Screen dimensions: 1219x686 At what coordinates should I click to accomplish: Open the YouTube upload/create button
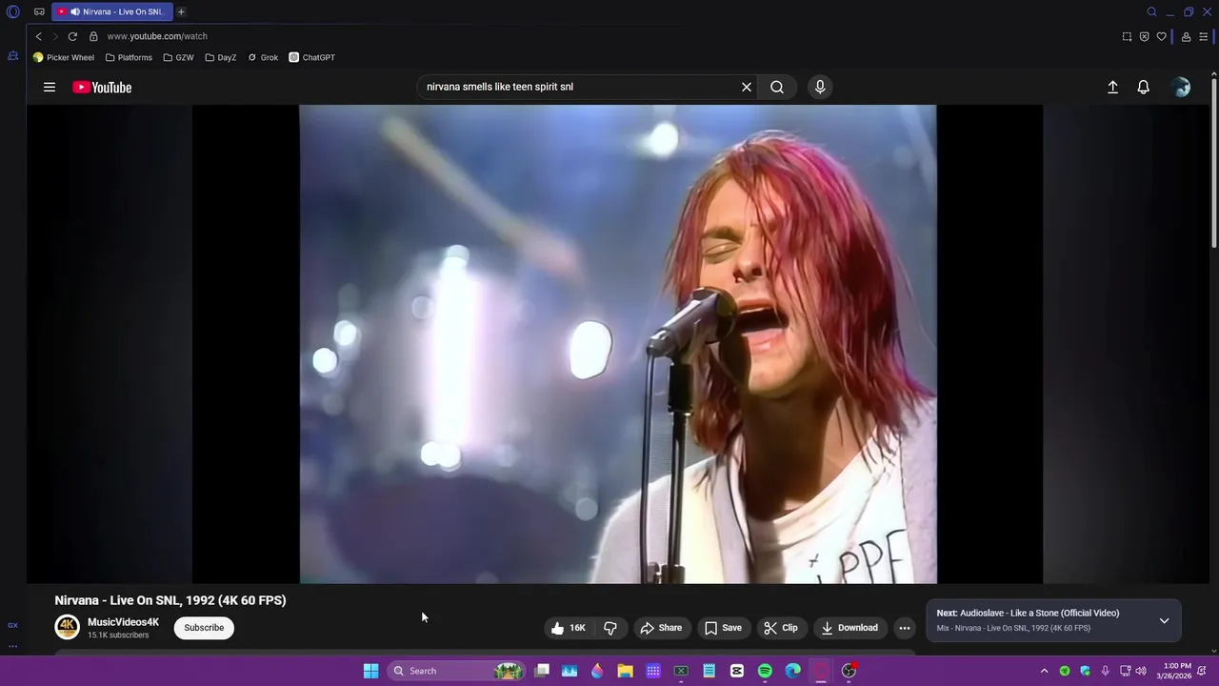pyautogui.click(x=1112, y=87)
